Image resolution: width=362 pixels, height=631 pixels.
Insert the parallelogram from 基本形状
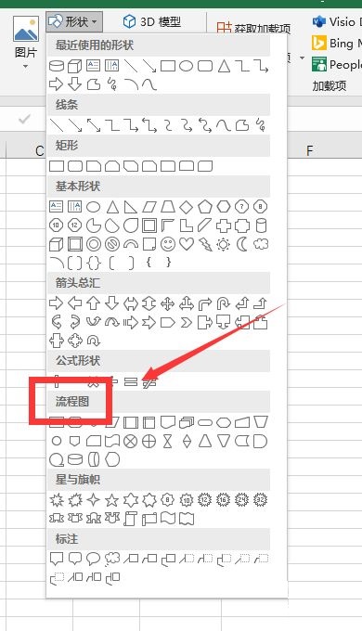tap(149, 207)
